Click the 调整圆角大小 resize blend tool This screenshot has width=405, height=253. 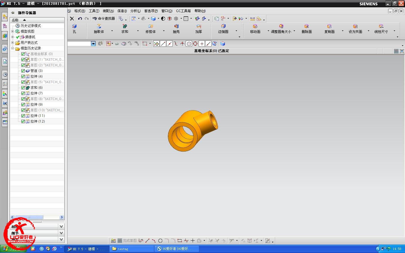click(x=281, y=29)
